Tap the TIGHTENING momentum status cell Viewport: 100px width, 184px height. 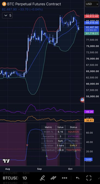coord(74,150)
